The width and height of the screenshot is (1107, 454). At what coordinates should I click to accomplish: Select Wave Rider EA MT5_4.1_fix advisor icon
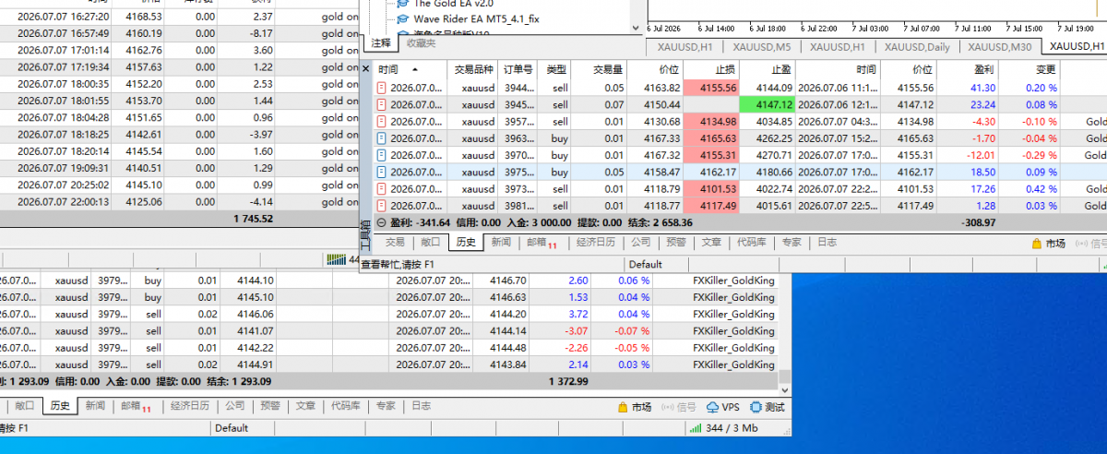403,18
